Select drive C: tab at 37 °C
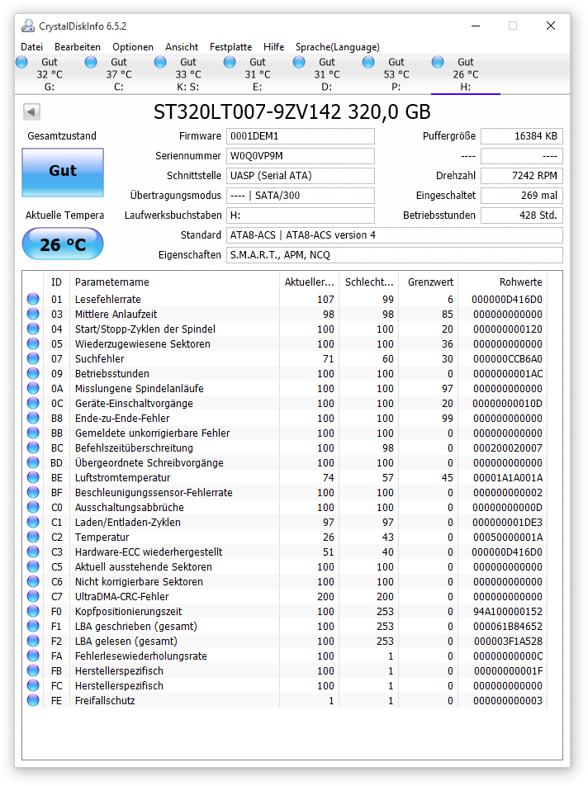The height and width of the screenshot is (786, 588). tap(119, 74)
